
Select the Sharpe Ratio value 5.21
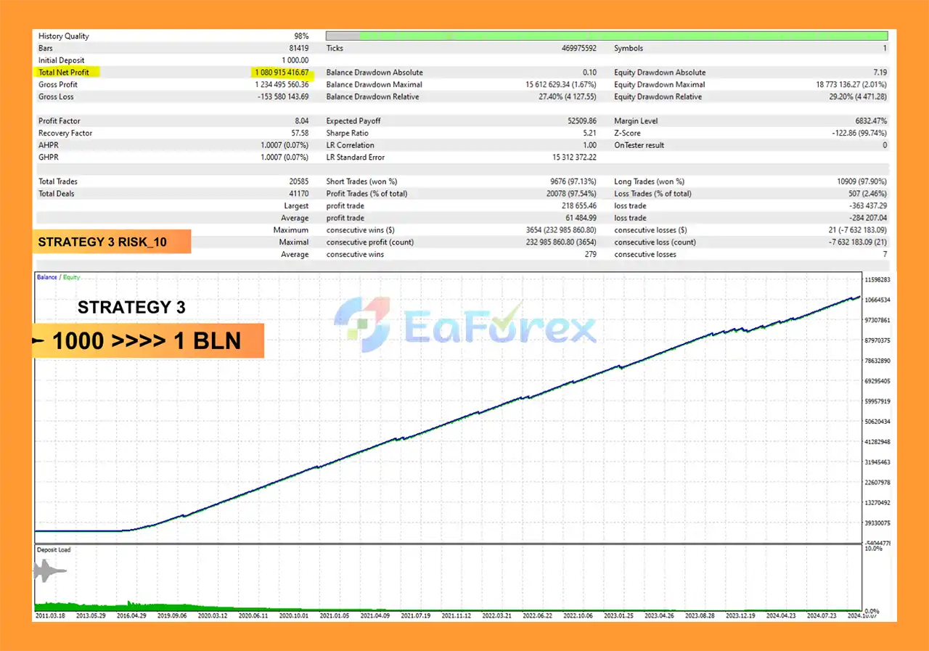(x=589, y=134)
